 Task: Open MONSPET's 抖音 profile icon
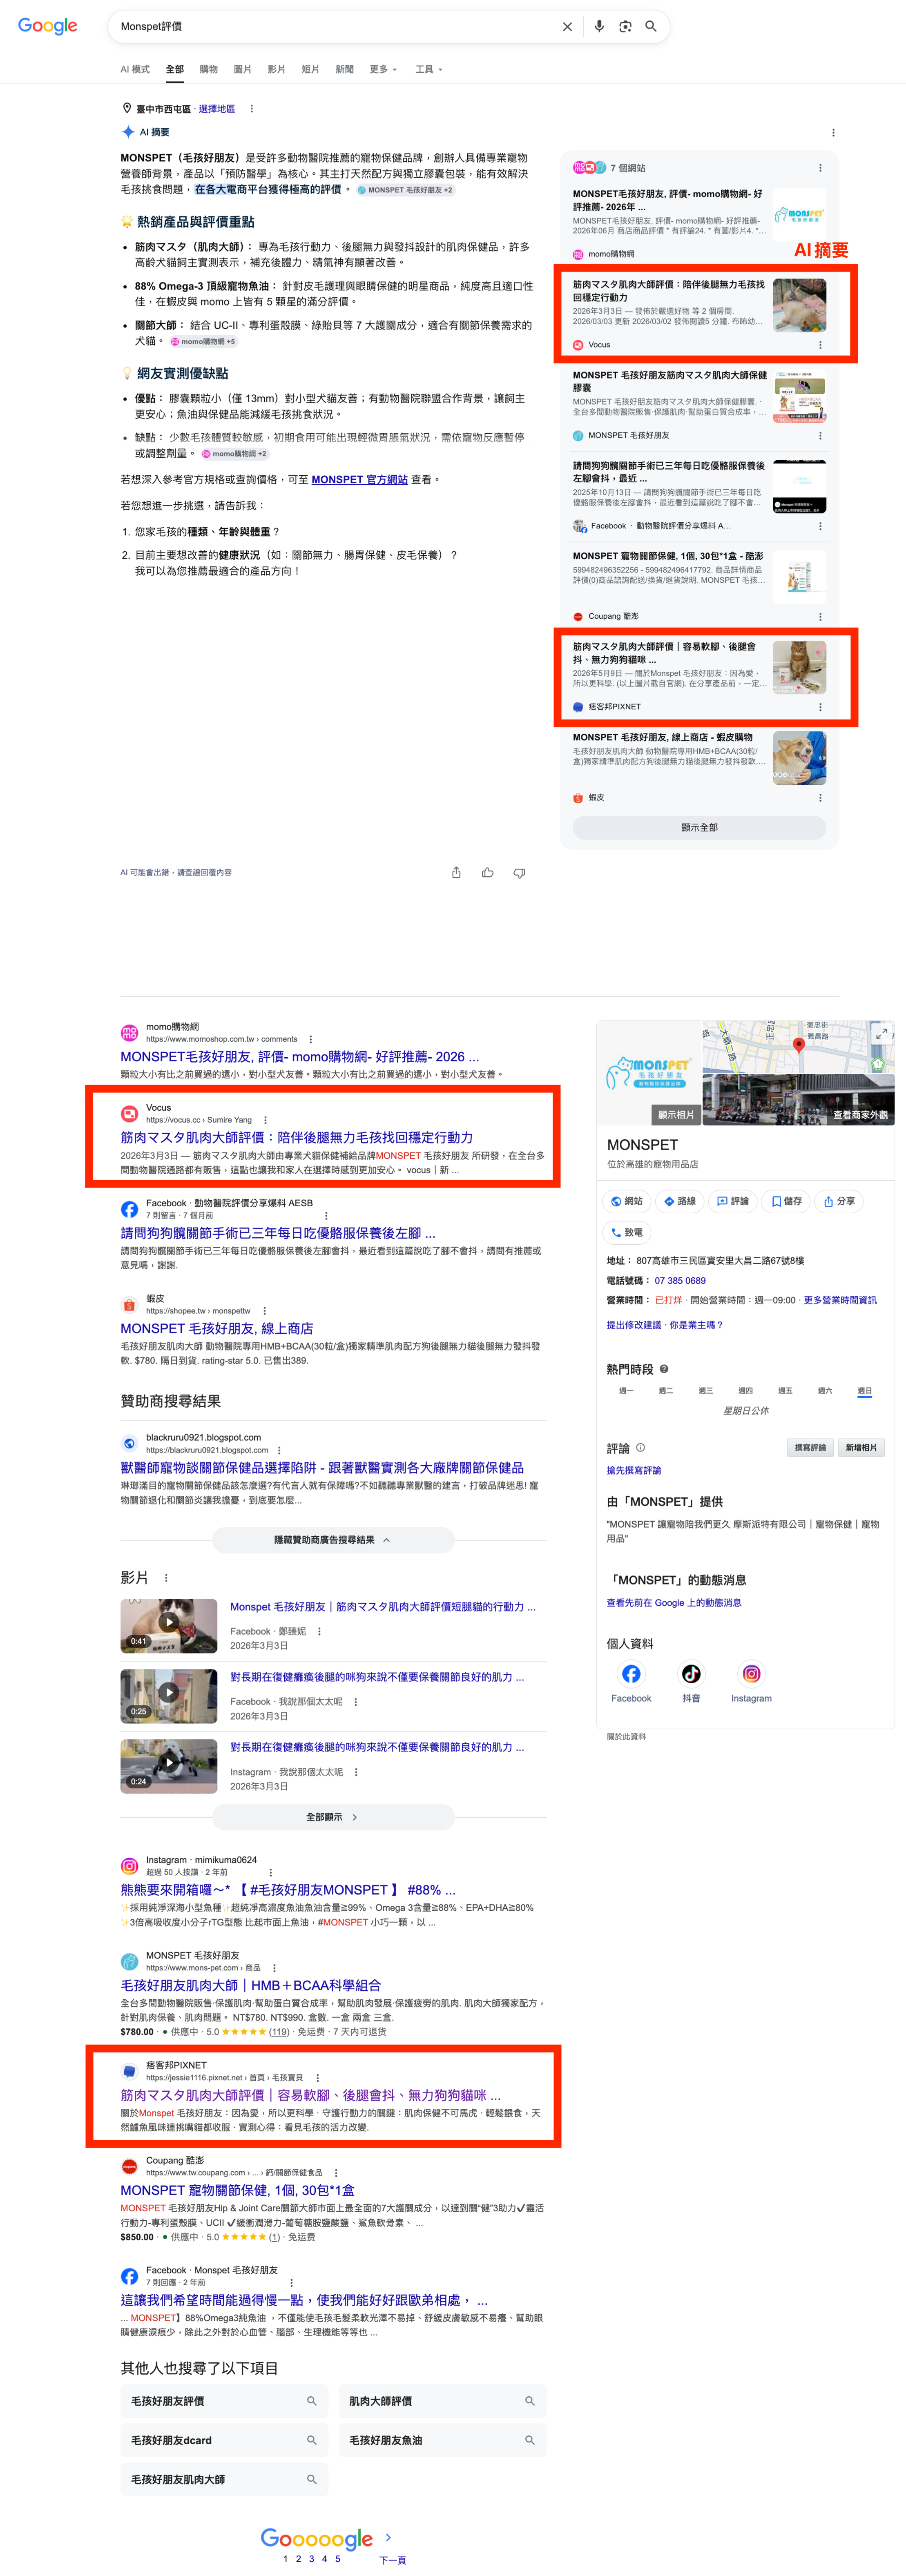(691, 1674)
